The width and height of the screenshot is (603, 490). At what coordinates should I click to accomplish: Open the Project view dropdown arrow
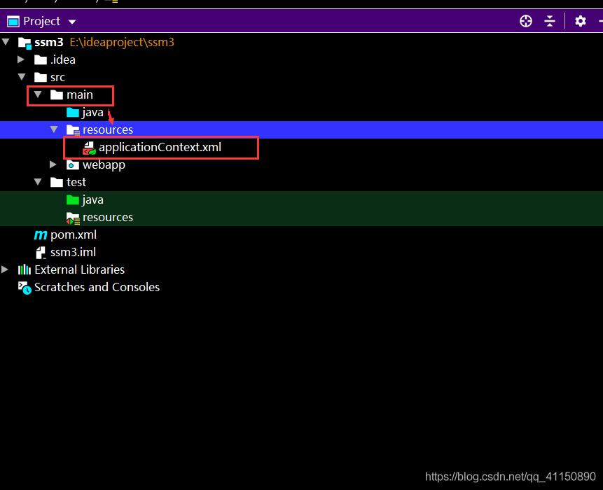coord(72,22)
